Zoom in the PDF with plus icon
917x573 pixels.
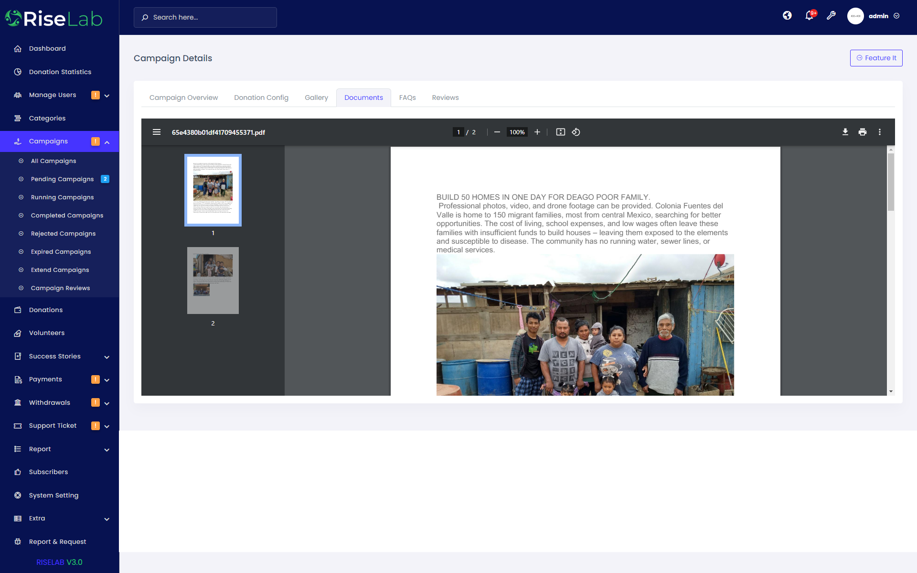(537, 132)
